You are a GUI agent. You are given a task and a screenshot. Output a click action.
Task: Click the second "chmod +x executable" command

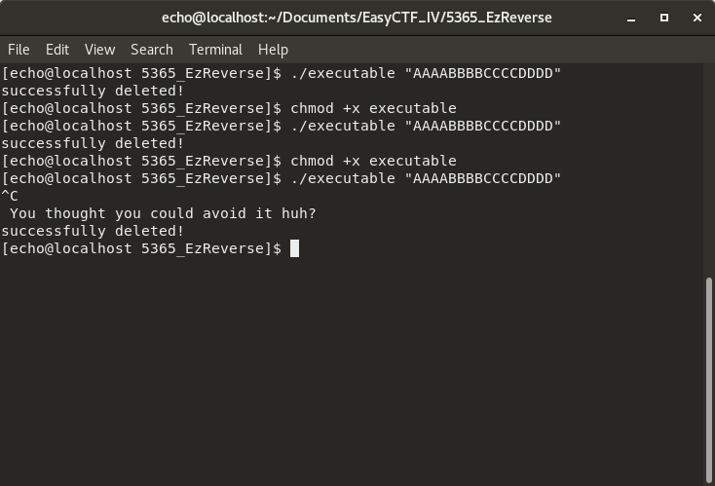tap(373, 161)
